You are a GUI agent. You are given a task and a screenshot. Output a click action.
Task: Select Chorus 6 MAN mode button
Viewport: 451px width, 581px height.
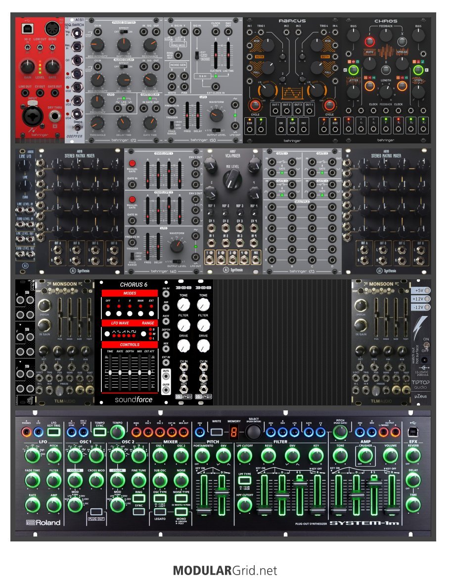pos(140,313)
